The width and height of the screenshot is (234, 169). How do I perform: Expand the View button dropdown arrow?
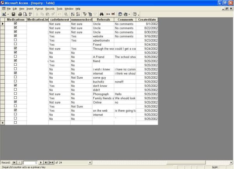pyautogui.click(x=8, y=14)
